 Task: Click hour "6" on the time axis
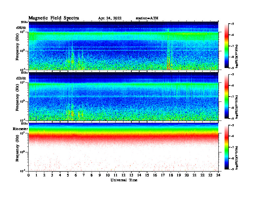tap(76, 175)
